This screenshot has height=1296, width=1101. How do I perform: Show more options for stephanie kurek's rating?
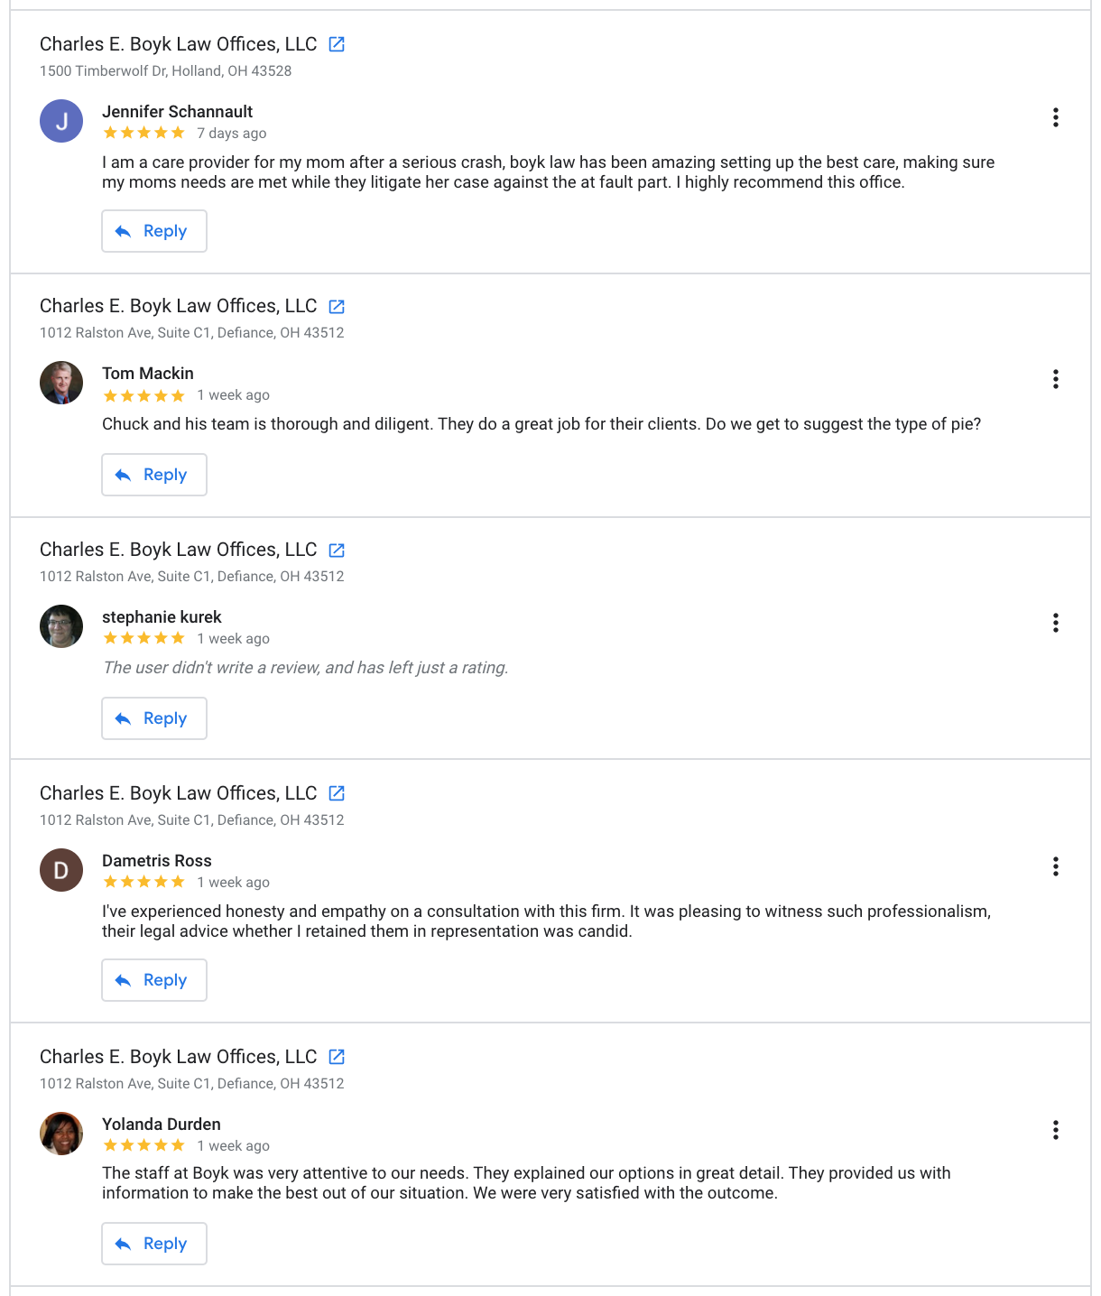coord(1055,623)
